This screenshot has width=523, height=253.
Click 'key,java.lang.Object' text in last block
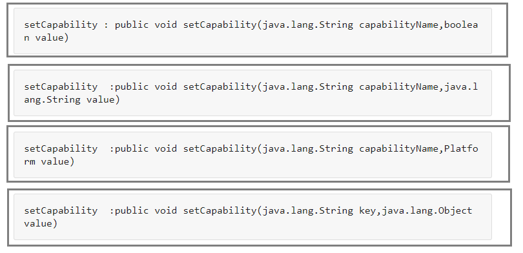pyautogui.click(x=416, y=211)
